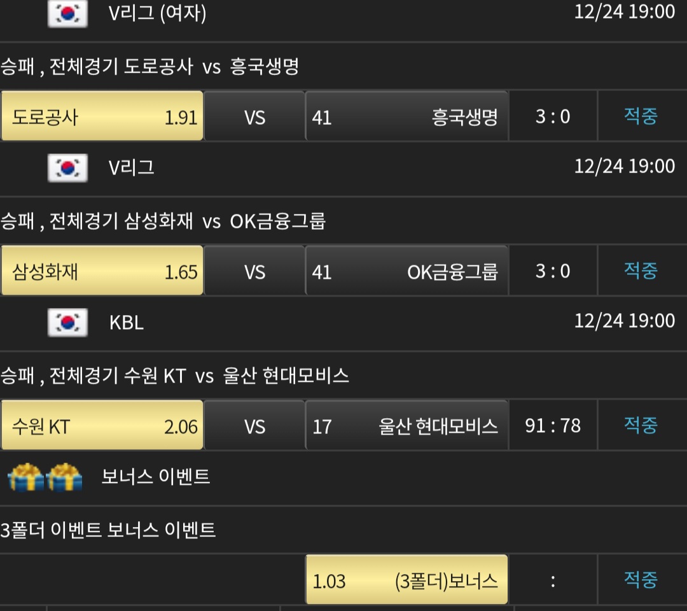Click VS between 도로공사 and 흥국생명
Viewport: 687px width, 611px height.
pos(254,116)
